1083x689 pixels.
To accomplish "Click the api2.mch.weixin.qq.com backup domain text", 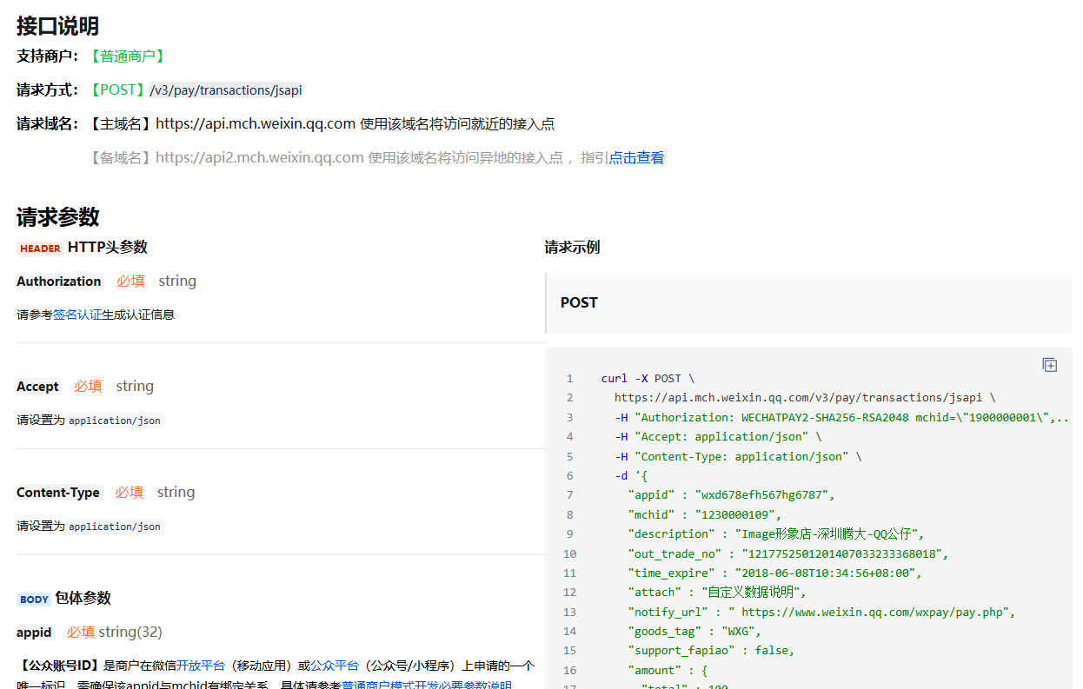I will click(259, 157).
